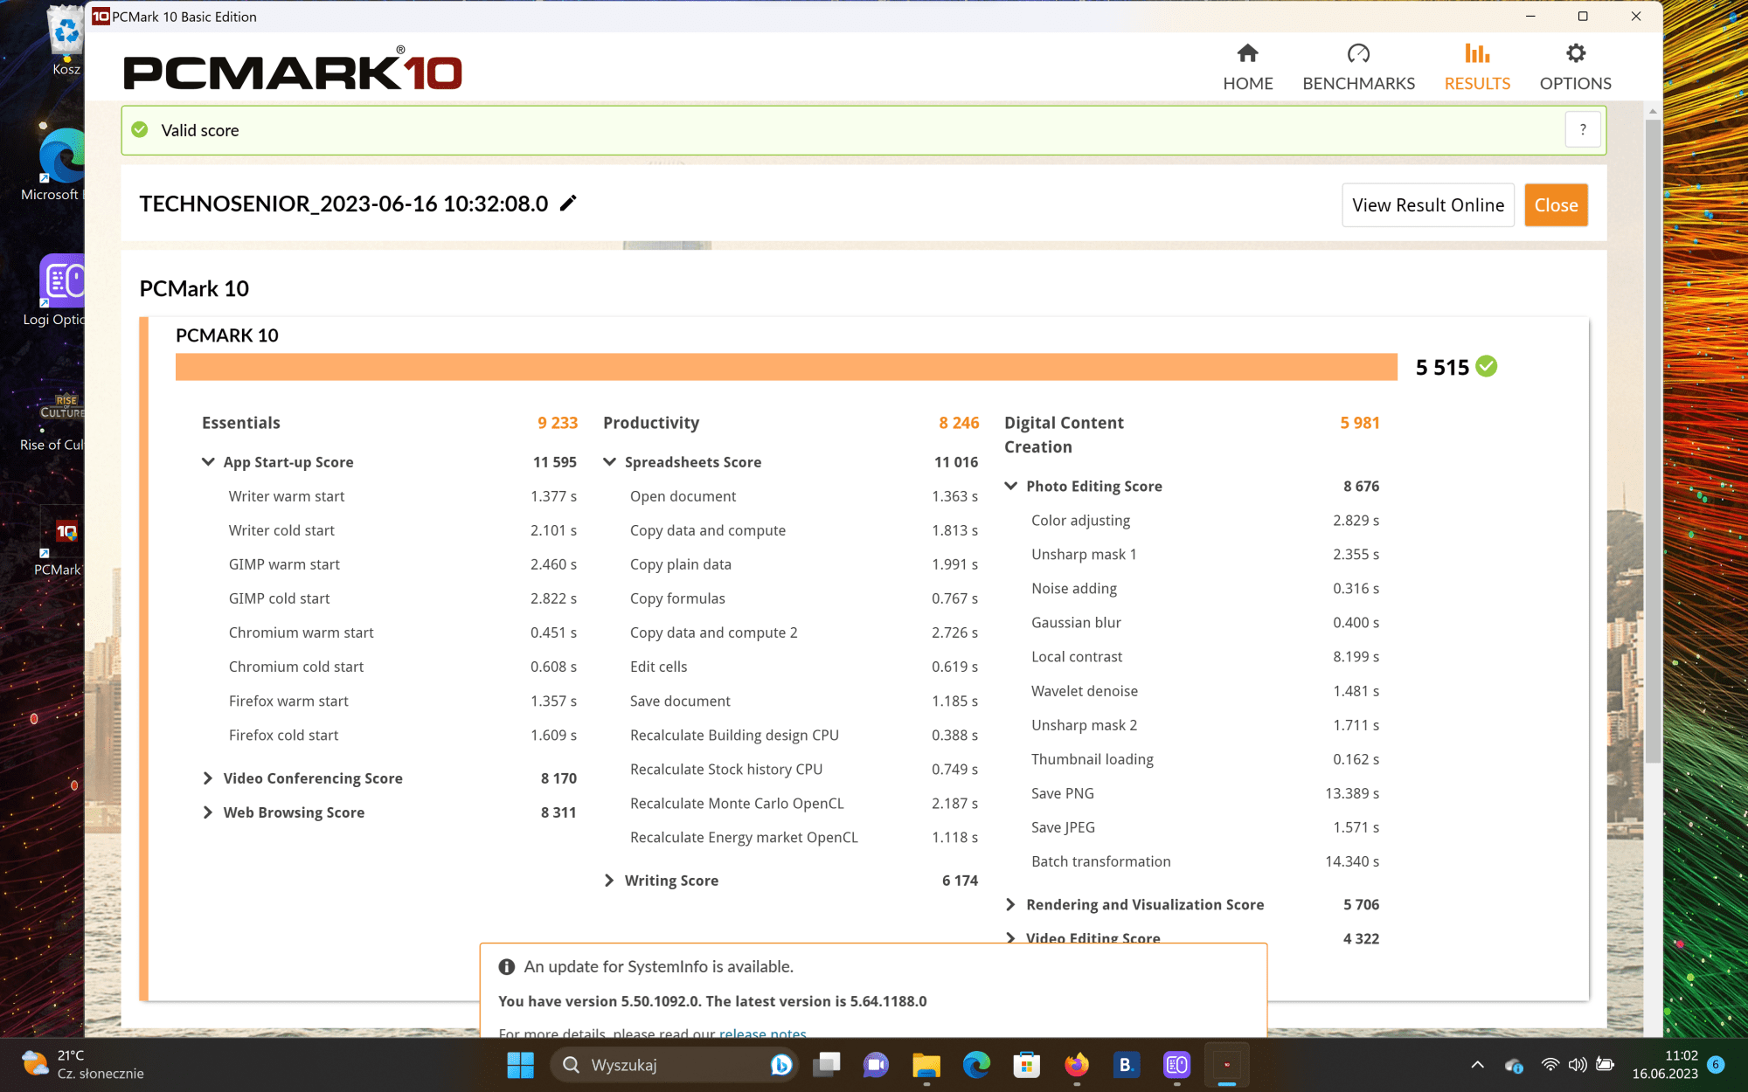Expand Rendering and Visualization Score
The height and width of the screenshot is (1092, 1748).
(x=1010, y=905)
